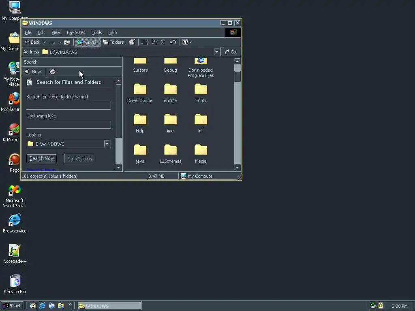Click the Indexing Service book icon

tap(52, 72)
